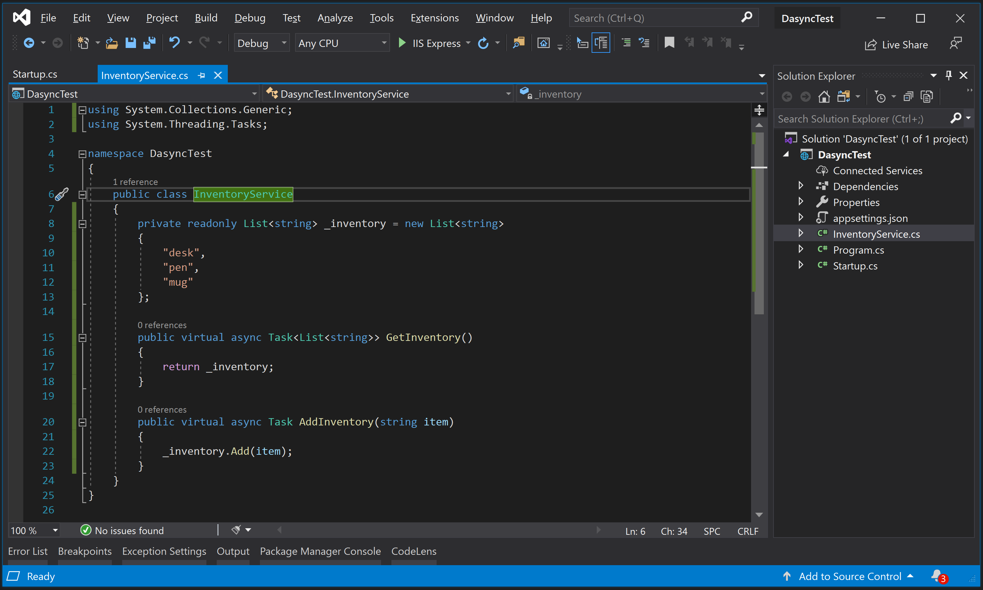Click the Visual Studio logo icon

(x=21, y=18)
